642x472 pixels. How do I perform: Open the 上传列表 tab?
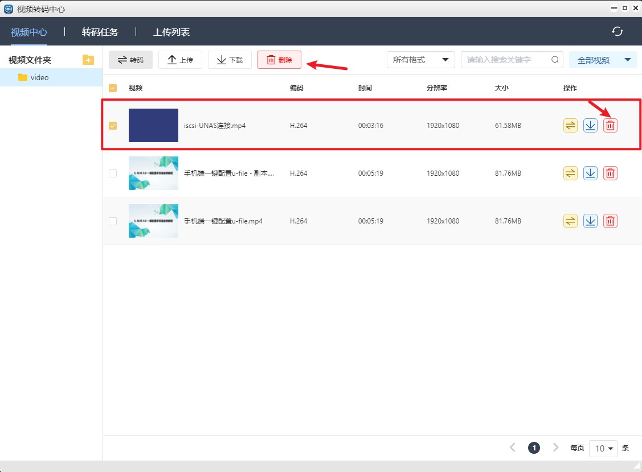coord(171,32)
